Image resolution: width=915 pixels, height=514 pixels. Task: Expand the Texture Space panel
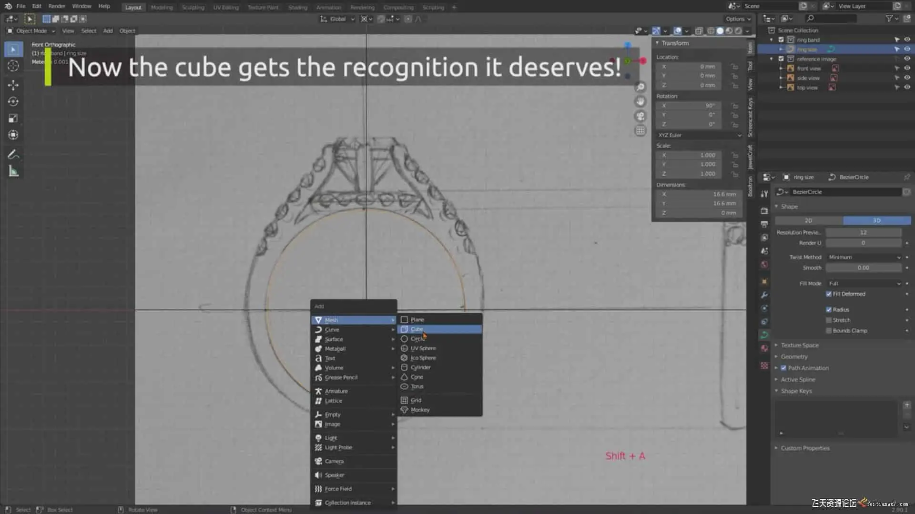(x=799, y=345)
